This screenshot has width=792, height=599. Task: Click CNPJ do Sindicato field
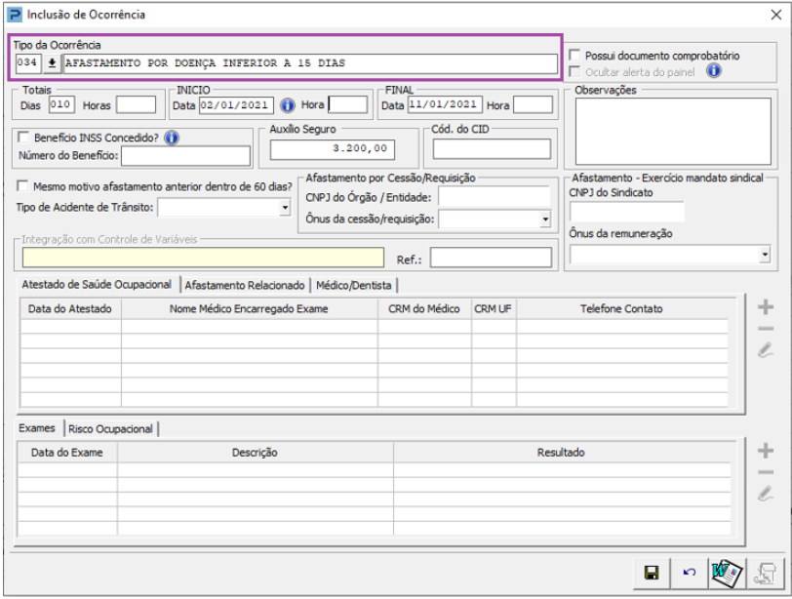[x=627, y=212]
